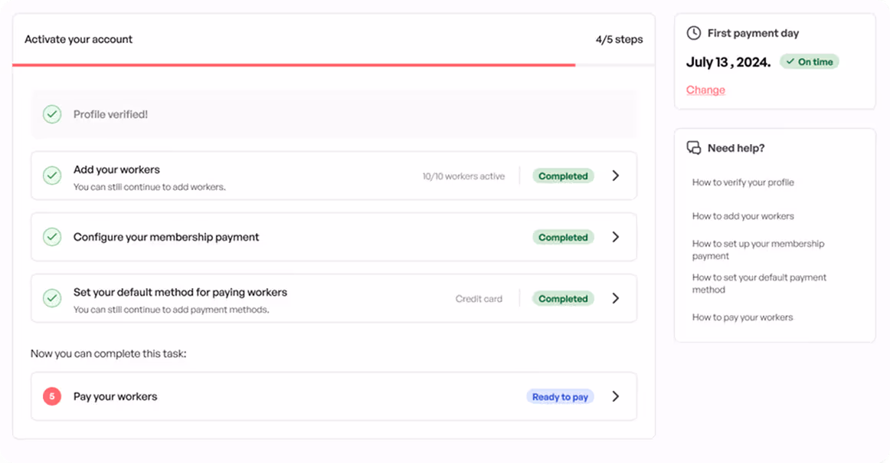Open help article How to verify your profile
This screenshot has width=890, height=463.
(743, 182)
